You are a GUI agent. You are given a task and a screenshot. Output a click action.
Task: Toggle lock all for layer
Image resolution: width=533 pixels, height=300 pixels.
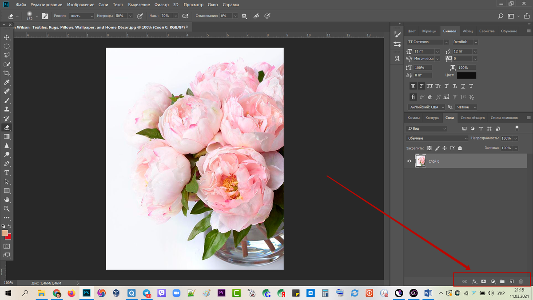460,148
